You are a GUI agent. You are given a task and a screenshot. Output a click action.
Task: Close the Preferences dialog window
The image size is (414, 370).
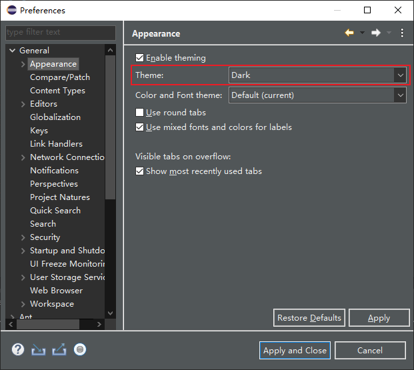pos(397,10)
